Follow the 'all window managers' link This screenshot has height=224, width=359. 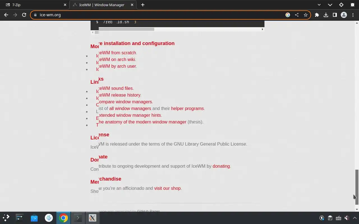(130, 108)
